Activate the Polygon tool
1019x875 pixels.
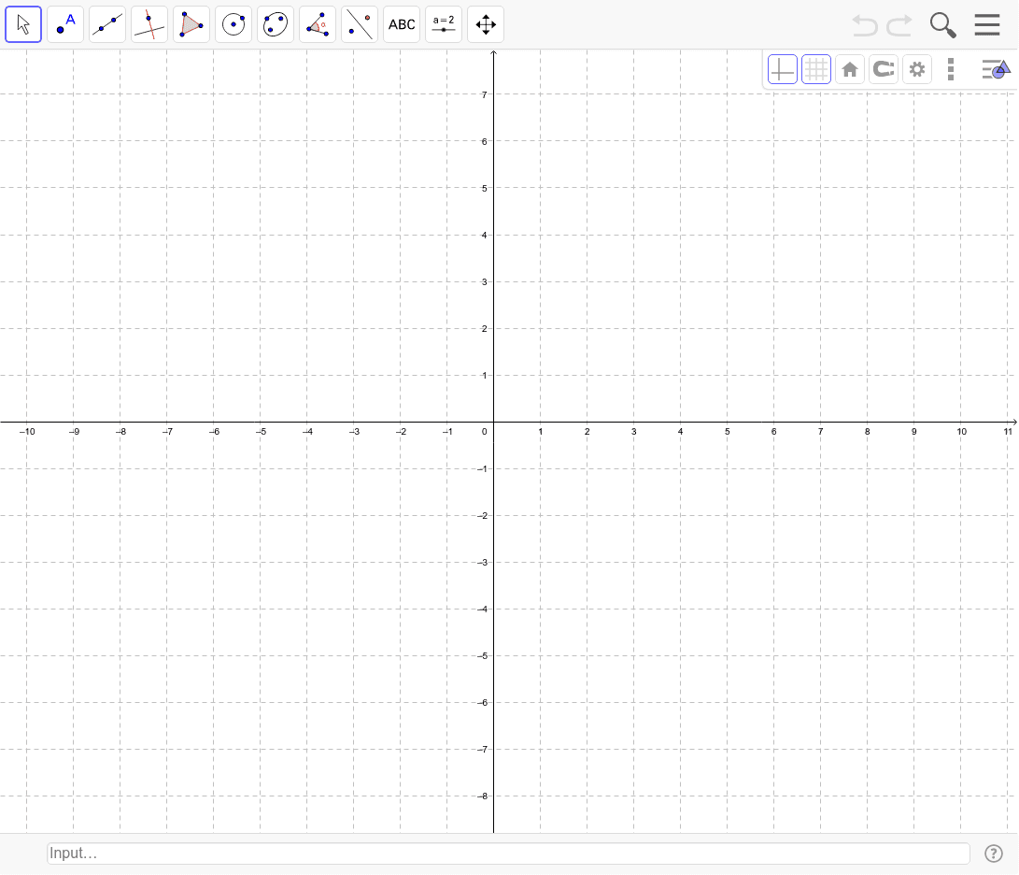[191, 24]
